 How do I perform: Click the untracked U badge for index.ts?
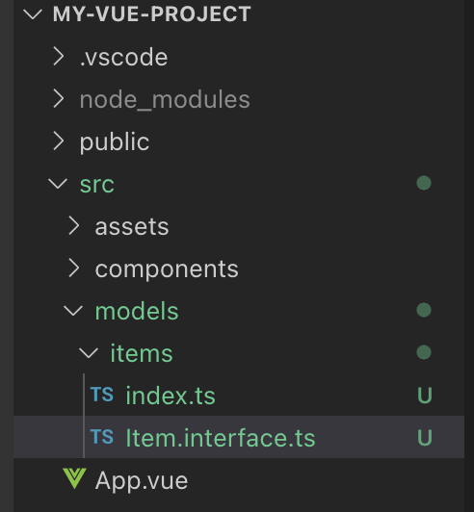tap(425, 396)
